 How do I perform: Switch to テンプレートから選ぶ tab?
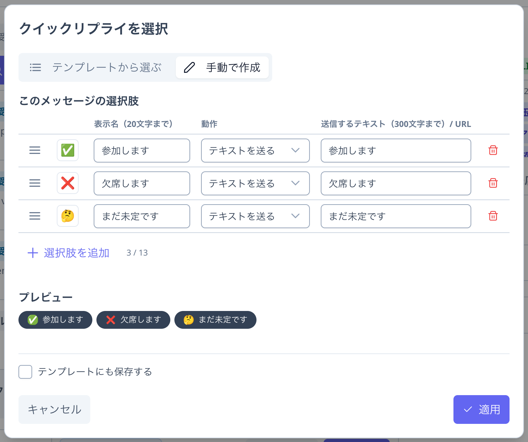(96, 67)
